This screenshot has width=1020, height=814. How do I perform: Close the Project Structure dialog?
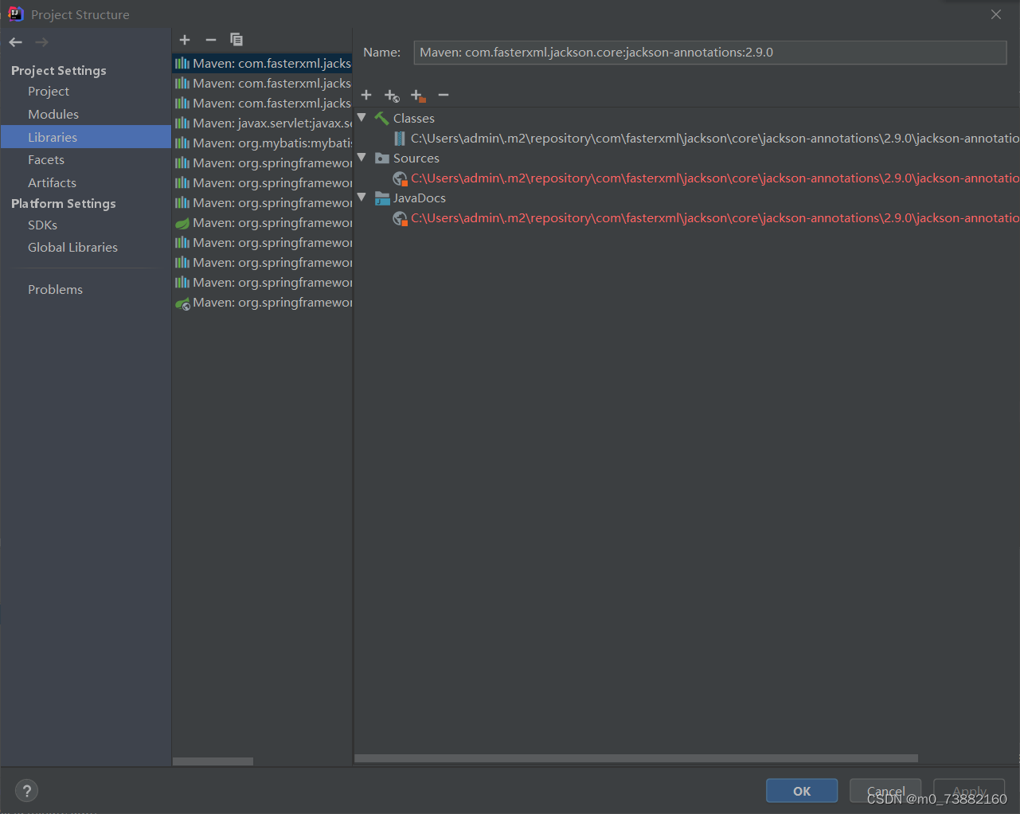[996, 14]
